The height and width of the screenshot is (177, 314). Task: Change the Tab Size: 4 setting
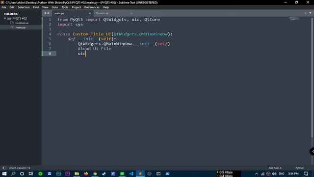[275, 168]
